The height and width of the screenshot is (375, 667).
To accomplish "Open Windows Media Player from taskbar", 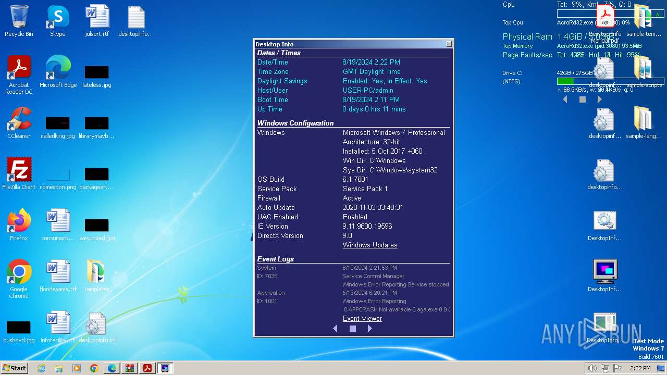I will point(77,368).
